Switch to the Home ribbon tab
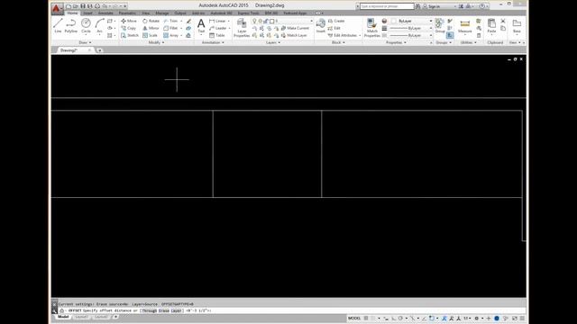 pyautogui.click(x=72, y=13)
